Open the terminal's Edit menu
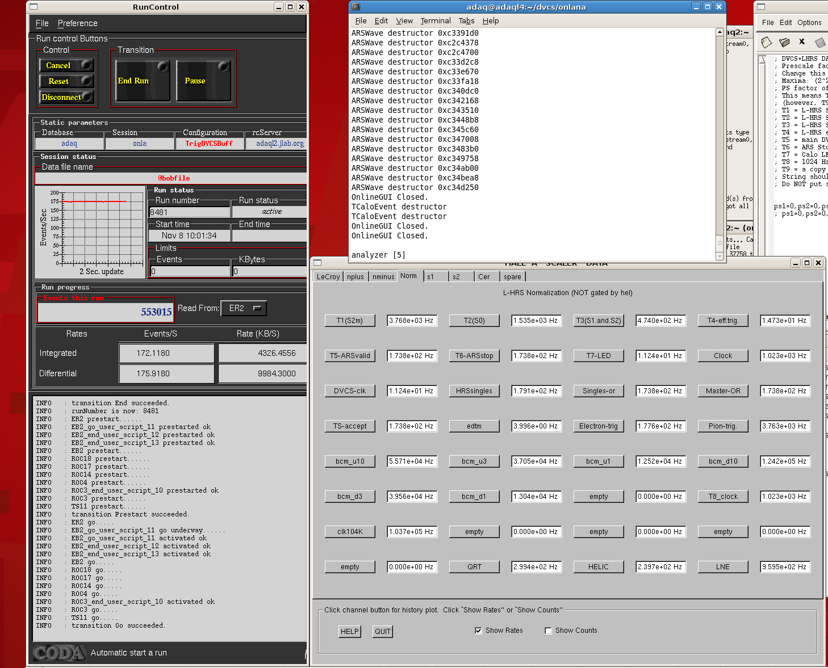Viewport: 828px width, 668px height. pos(381,21)
